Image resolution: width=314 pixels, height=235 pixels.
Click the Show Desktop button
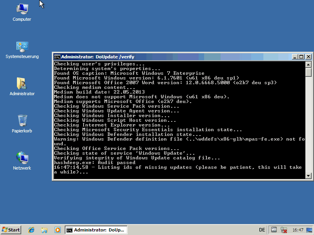(310, 230)
